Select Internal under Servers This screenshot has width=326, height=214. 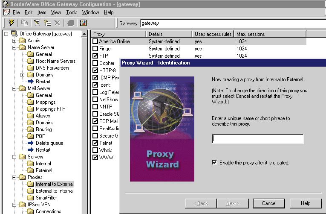pyautogui.click(x=43, y=164)
